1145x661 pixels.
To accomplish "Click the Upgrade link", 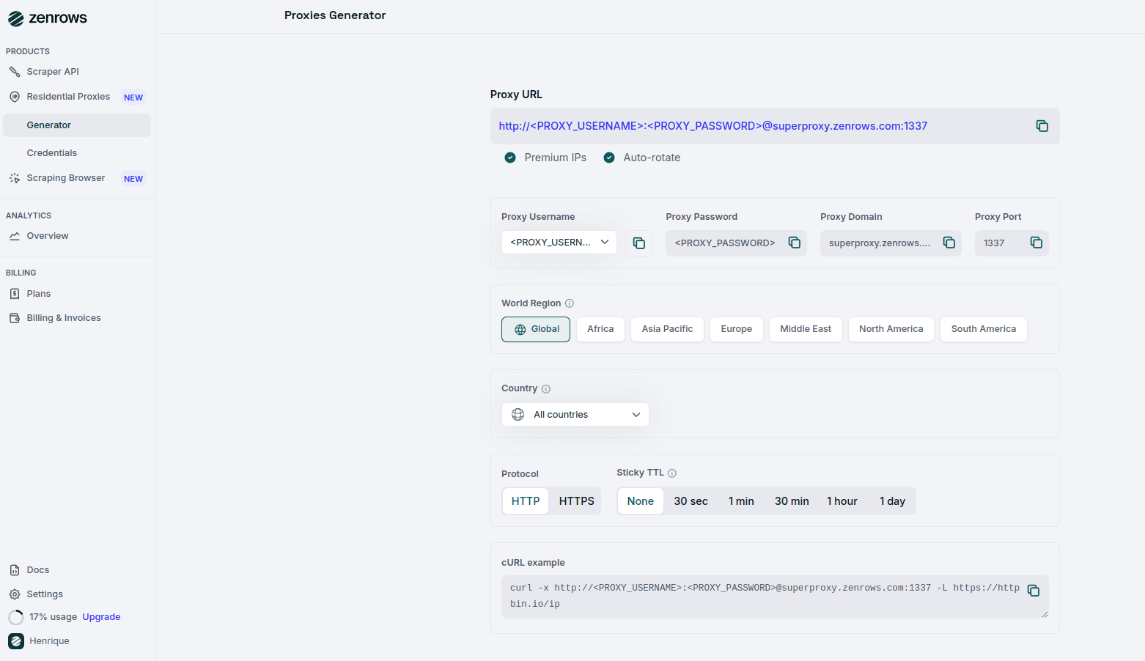I will click(x=101, y=617).
